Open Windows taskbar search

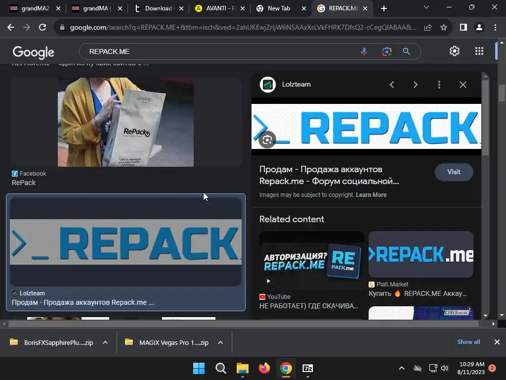tap(221, 368)
